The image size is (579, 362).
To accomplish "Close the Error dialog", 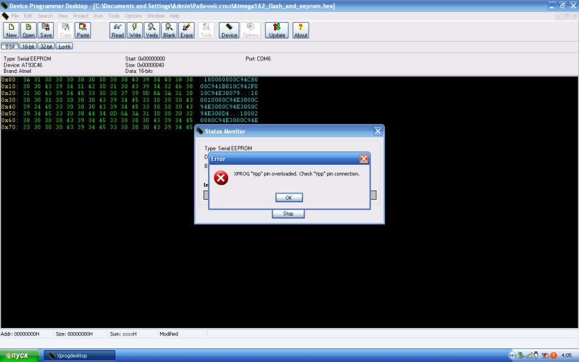I will click(x=364, y=159).
